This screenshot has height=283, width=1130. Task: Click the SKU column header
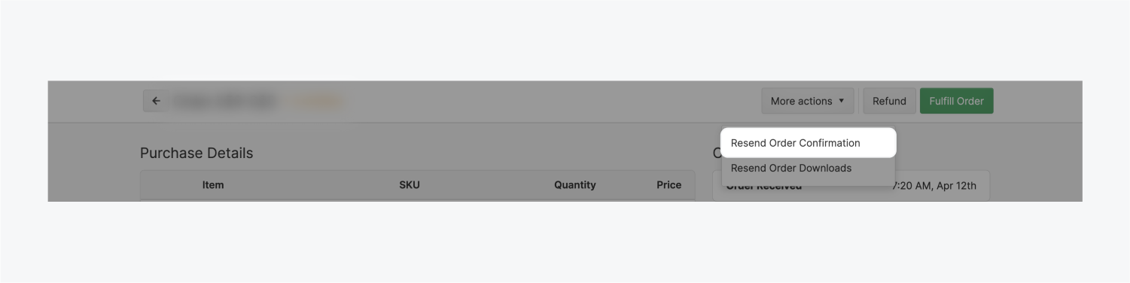410,184
